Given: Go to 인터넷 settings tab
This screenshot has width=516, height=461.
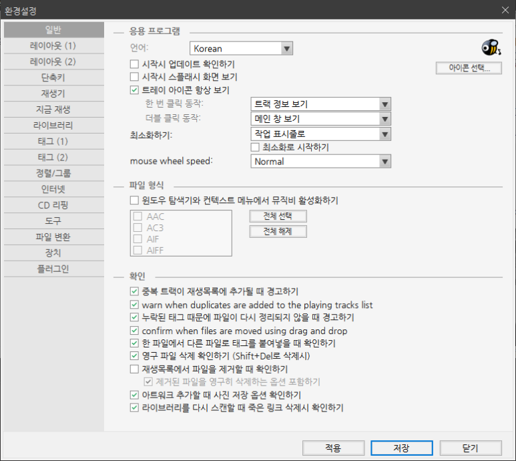Looking at the screenshot, I should (53, 189).
